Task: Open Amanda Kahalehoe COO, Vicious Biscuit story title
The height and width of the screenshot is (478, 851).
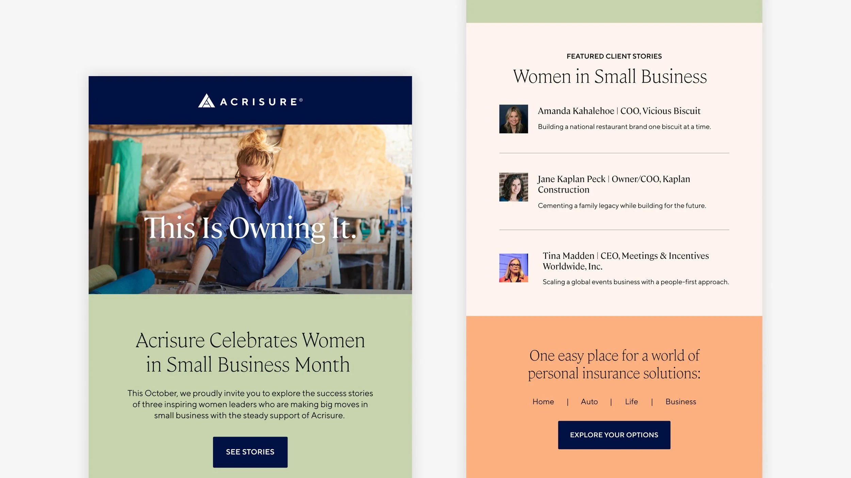Action: (x=619, y=111)
